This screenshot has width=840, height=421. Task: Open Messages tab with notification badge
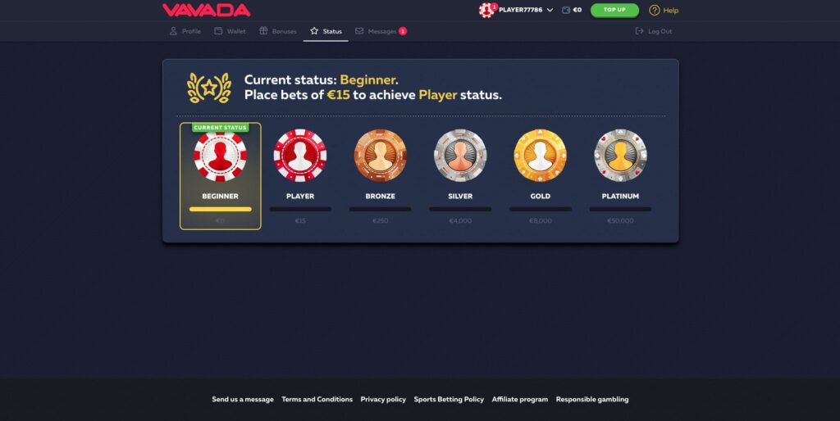(x=381, y=31)
